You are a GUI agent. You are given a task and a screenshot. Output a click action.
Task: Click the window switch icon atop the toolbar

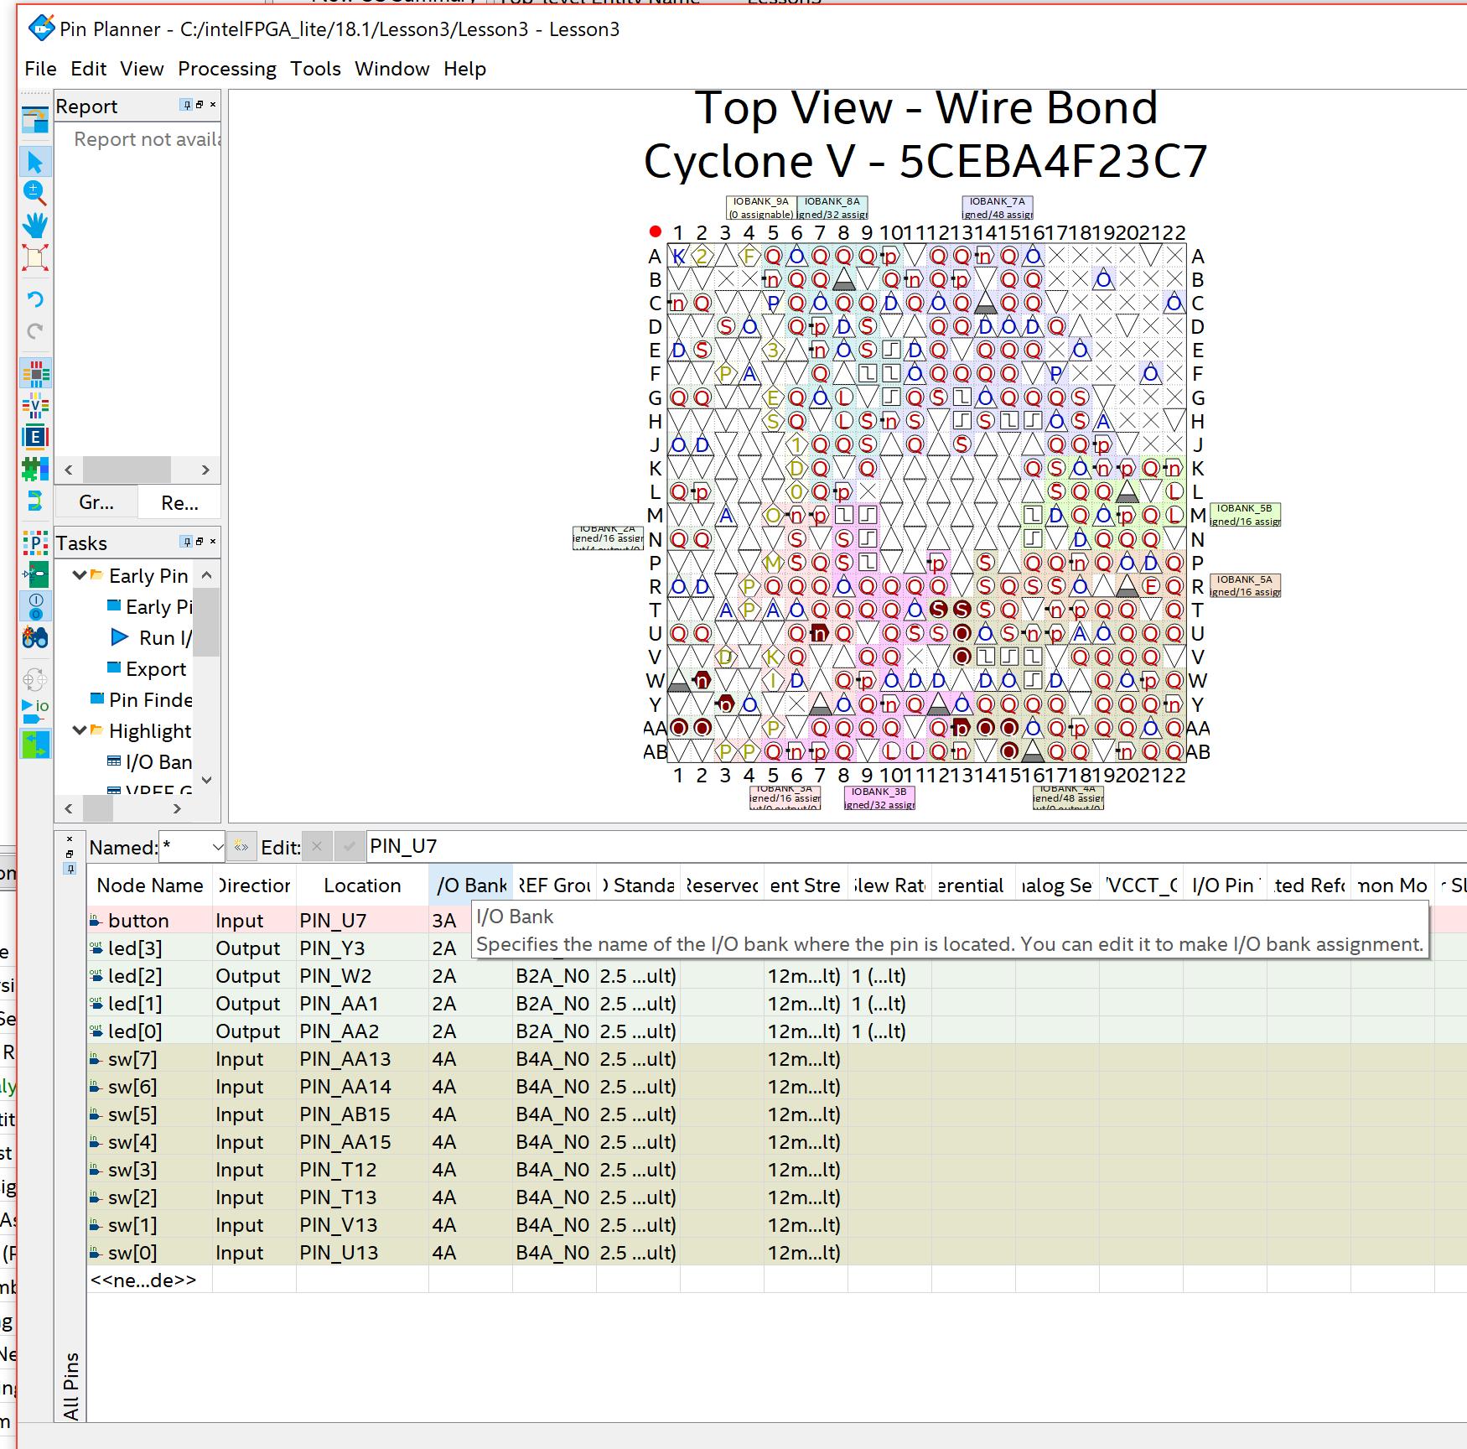pyautogui.click(x=34, y=121)
